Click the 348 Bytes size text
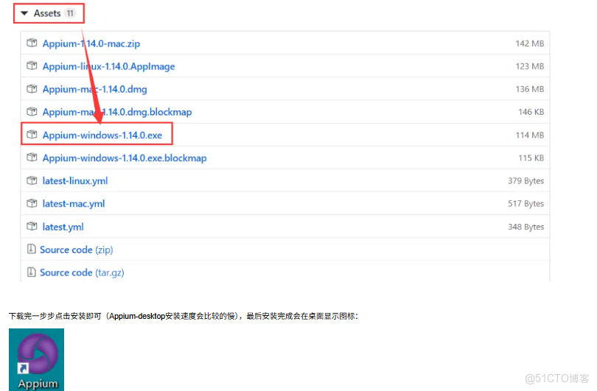 pyautogui.click(x=526, y=227)
